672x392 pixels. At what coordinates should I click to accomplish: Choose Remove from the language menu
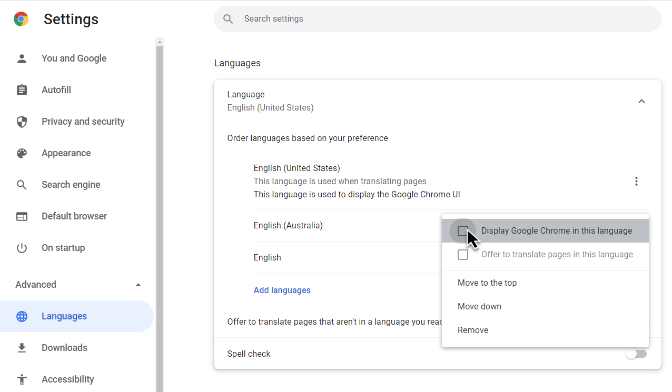545,330
